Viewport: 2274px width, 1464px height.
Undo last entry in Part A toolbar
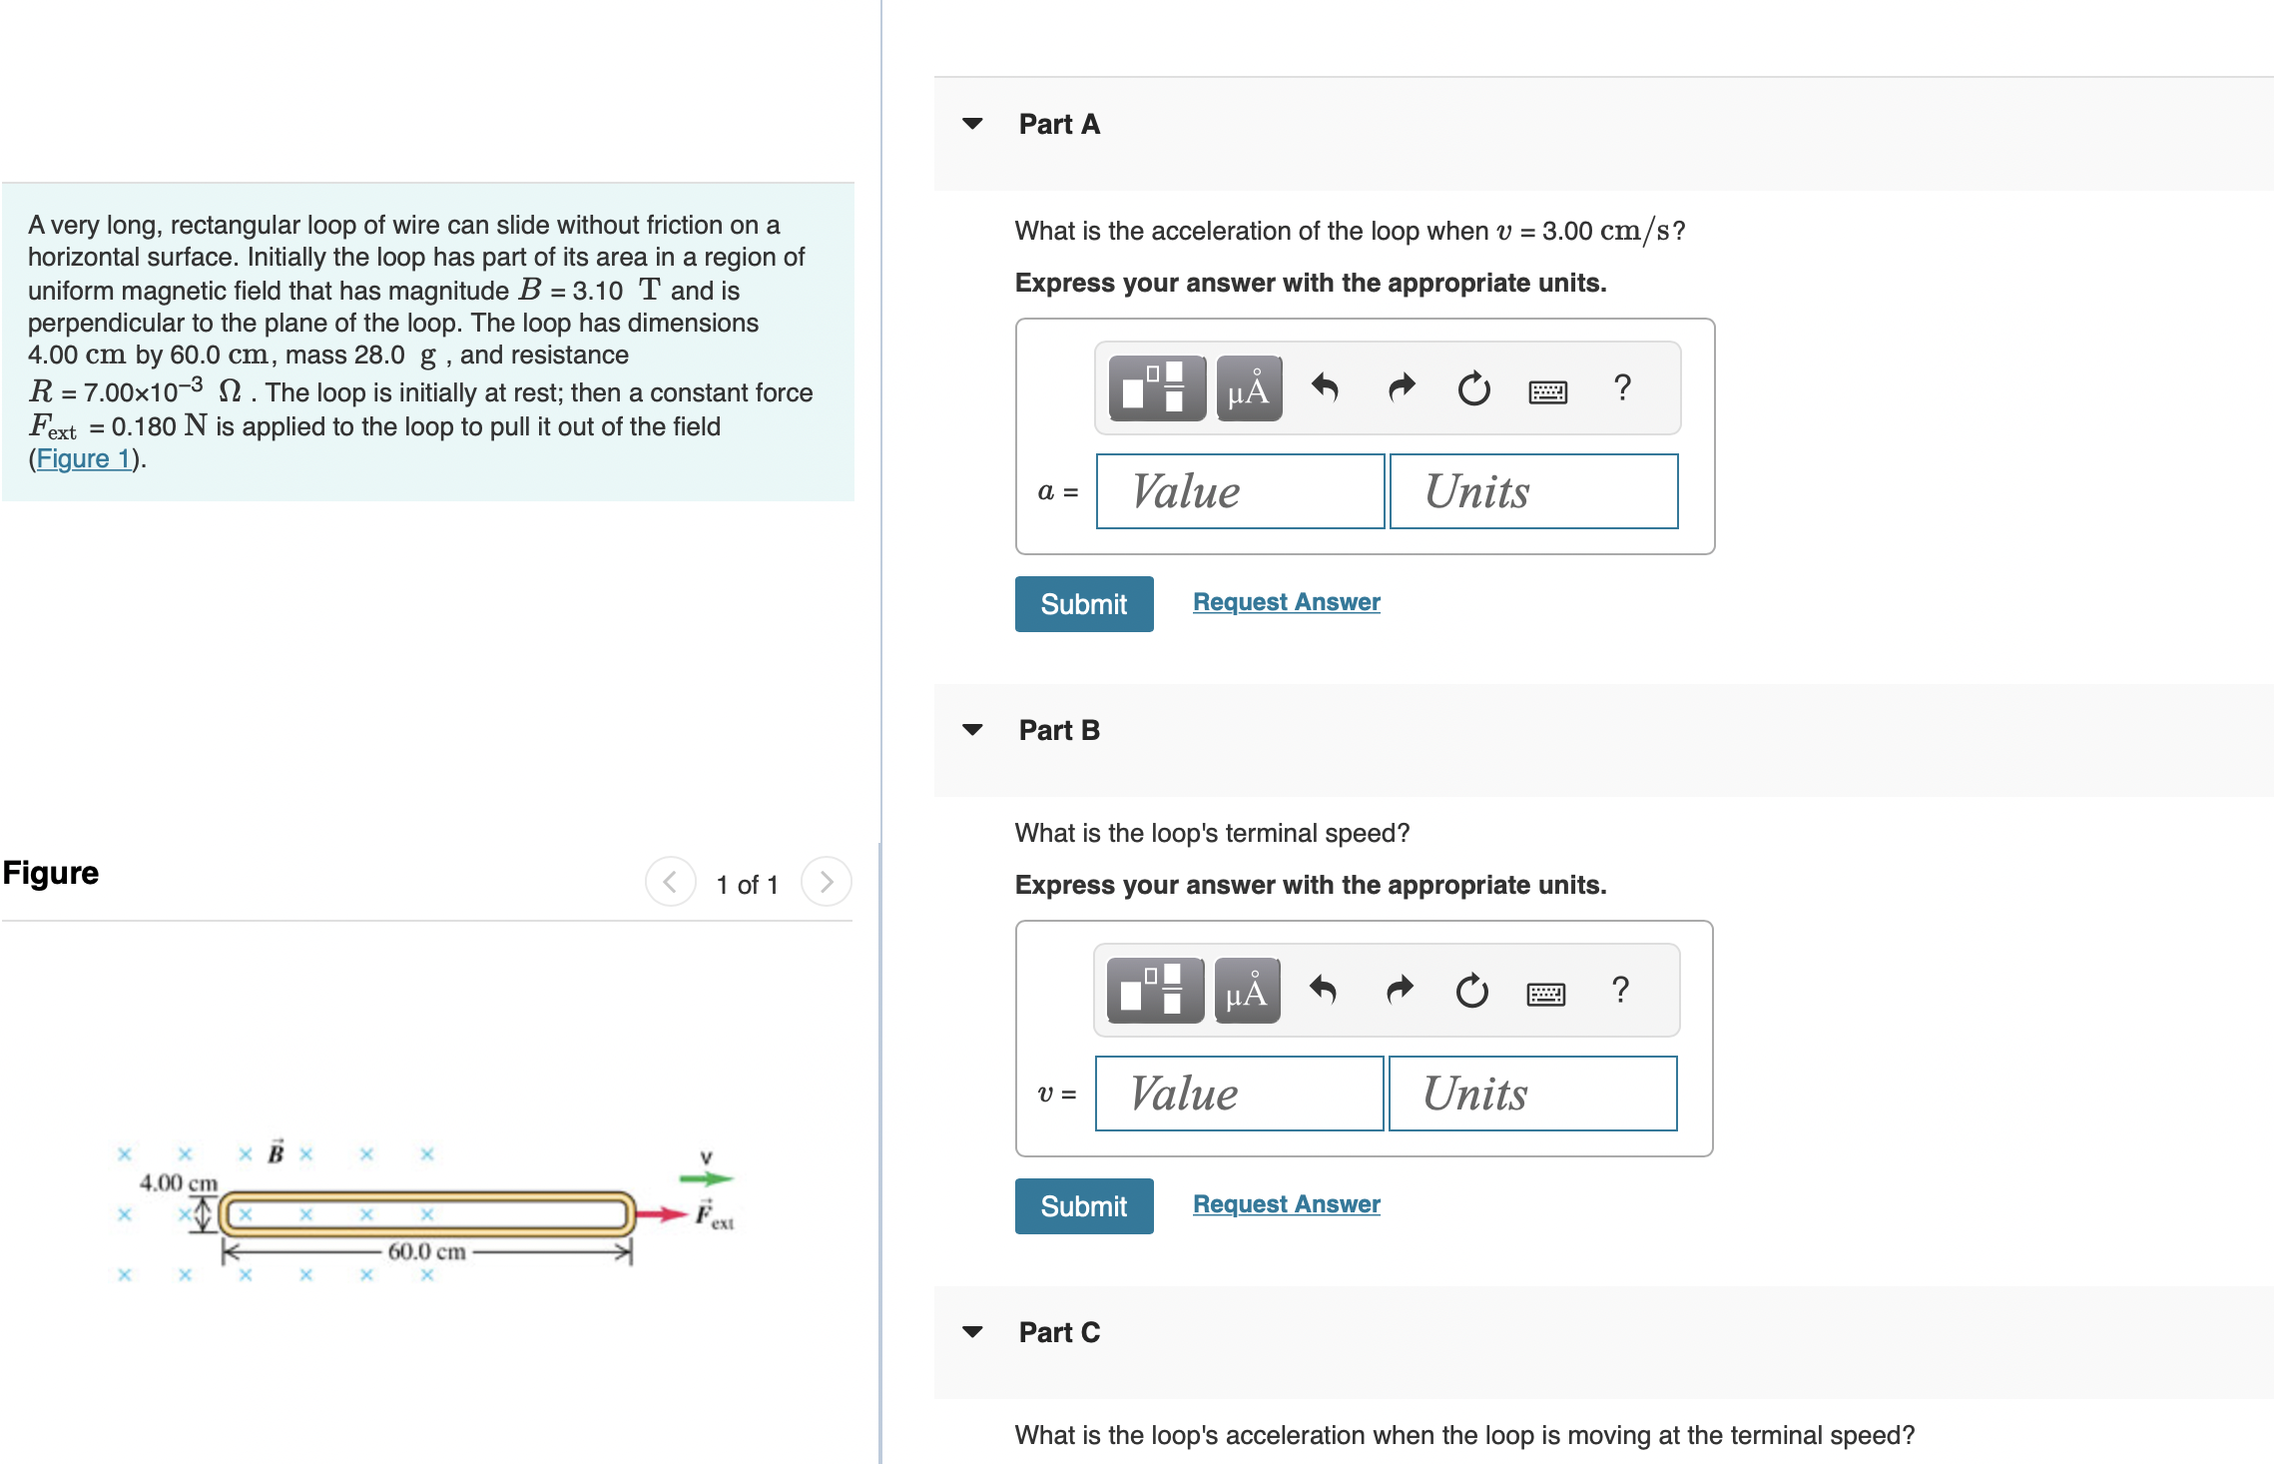1325,388
